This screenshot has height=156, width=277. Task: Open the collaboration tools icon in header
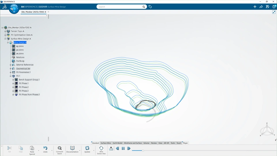(267, 7)
